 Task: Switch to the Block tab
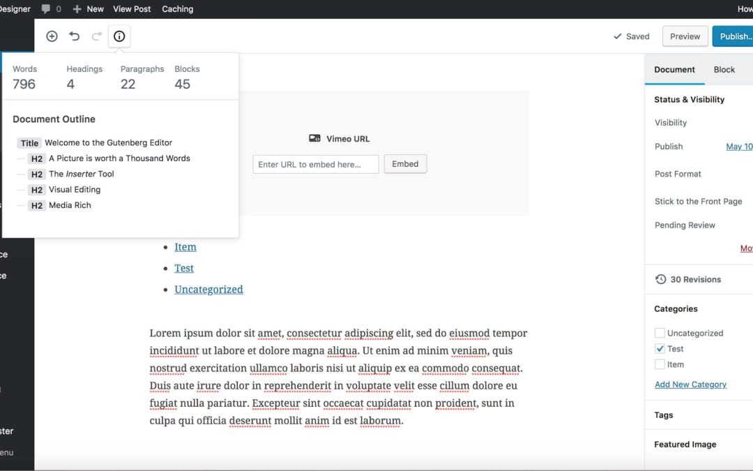click(724, 69)
